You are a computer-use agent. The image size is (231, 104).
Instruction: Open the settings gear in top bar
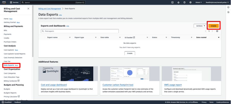[190, 3]
